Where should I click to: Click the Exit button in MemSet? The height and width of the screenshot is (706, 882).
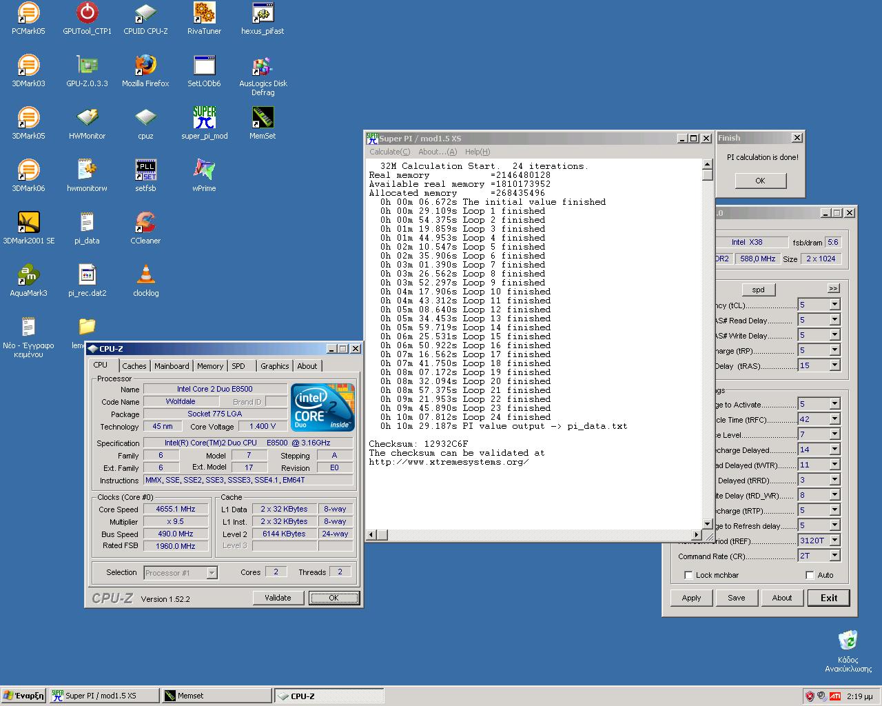click(x=829, y=598)
